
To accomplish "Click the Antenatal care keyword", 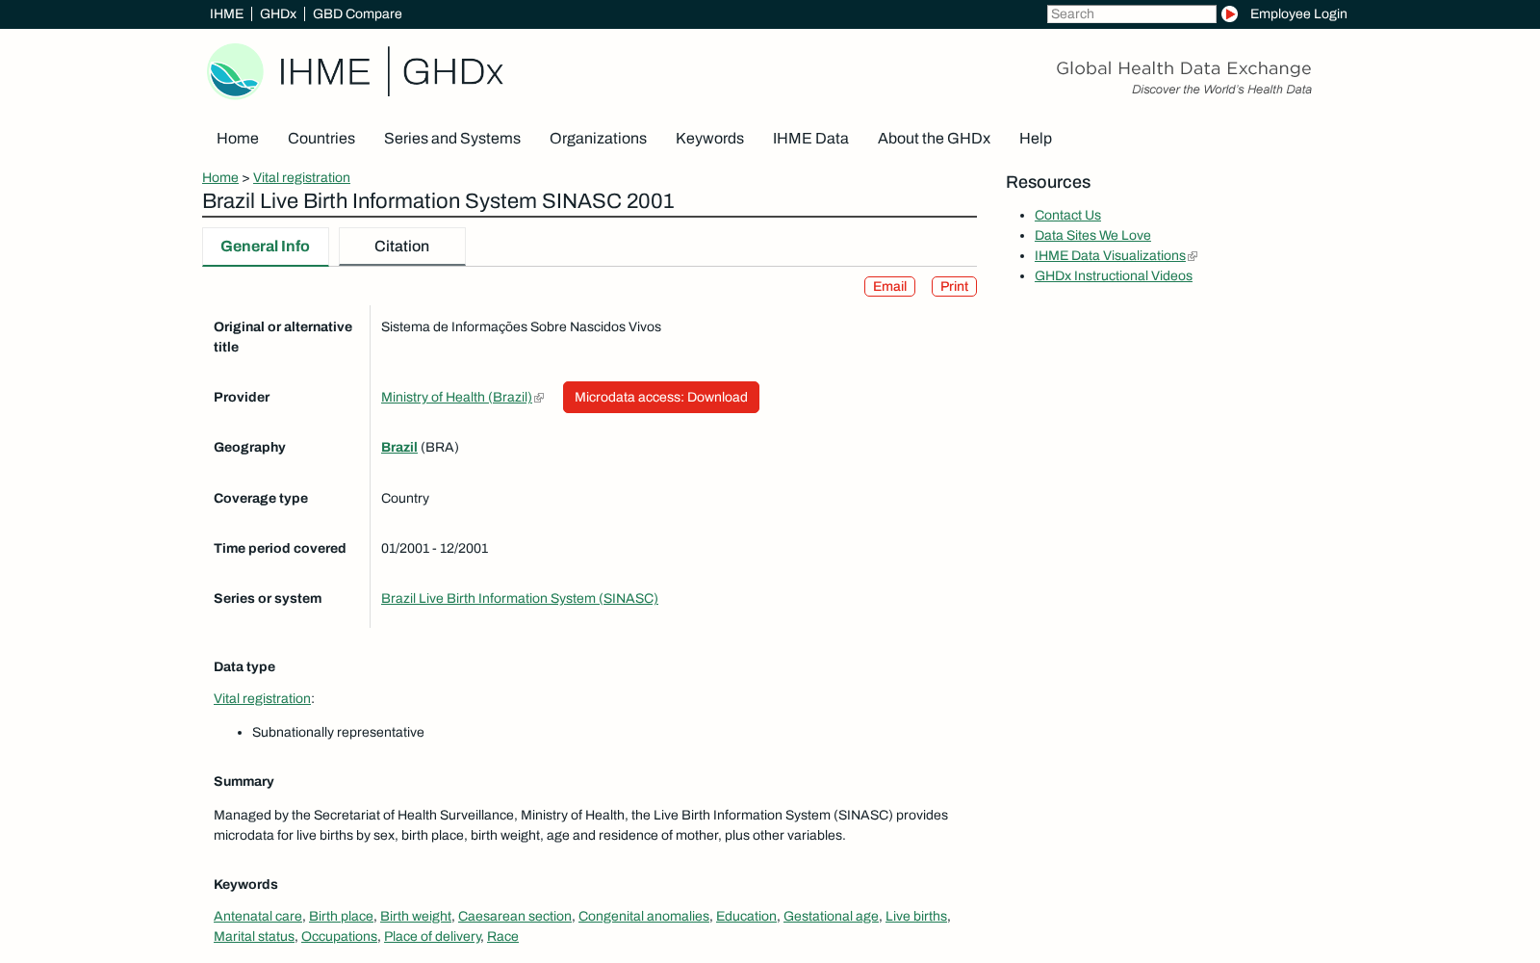I will coord(258,917).
